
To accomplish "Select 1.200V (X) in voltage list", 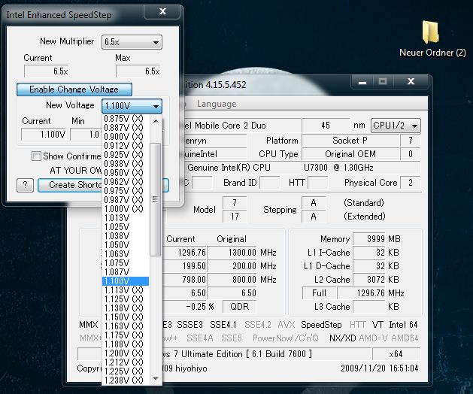I will pyautogui.click(x=126, y=353).
